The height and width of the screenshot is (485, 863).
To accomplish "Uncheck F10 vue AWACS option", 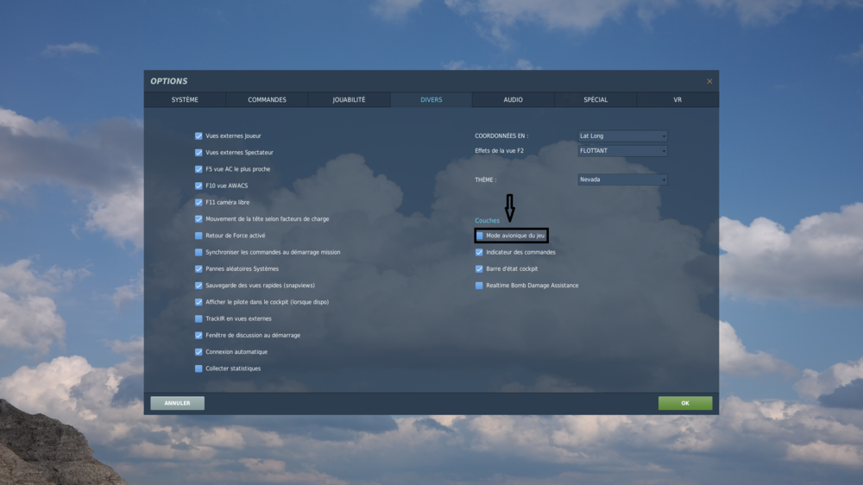I will tap(198, 186).
